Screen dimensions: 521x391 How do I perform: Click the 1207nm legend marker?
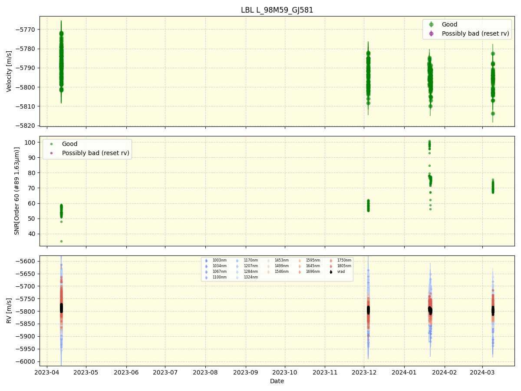(x=237, y=266)
